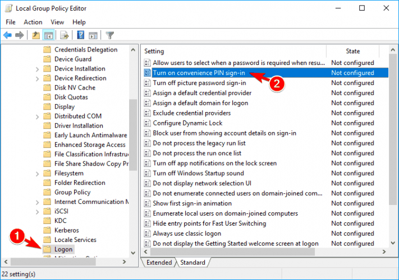Click the Filter funnel toolbar icon

(x=109, y=35)
